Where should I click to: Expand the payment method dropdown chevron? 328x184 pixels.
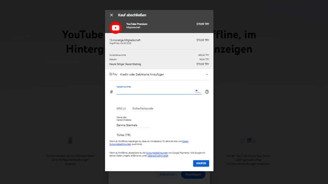tap(207, 74)
